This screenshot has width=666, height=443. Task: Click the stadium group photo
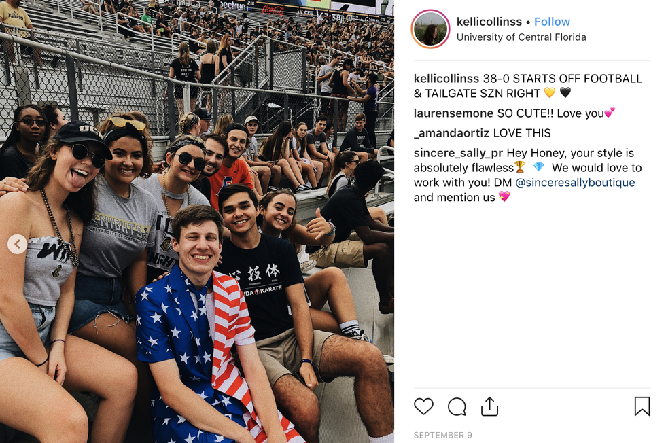[x=197, y=221]
